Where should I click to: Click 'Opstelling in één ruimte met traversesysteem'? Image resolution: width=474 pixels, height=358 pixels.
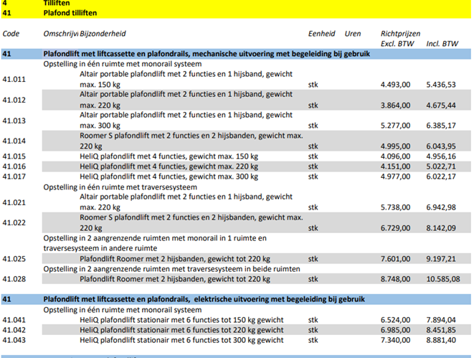click(120, 187)
